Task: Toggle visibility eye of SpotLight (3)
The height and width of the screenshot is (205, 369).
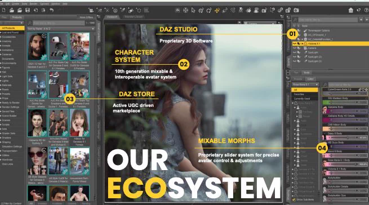Action: [295, 61]
